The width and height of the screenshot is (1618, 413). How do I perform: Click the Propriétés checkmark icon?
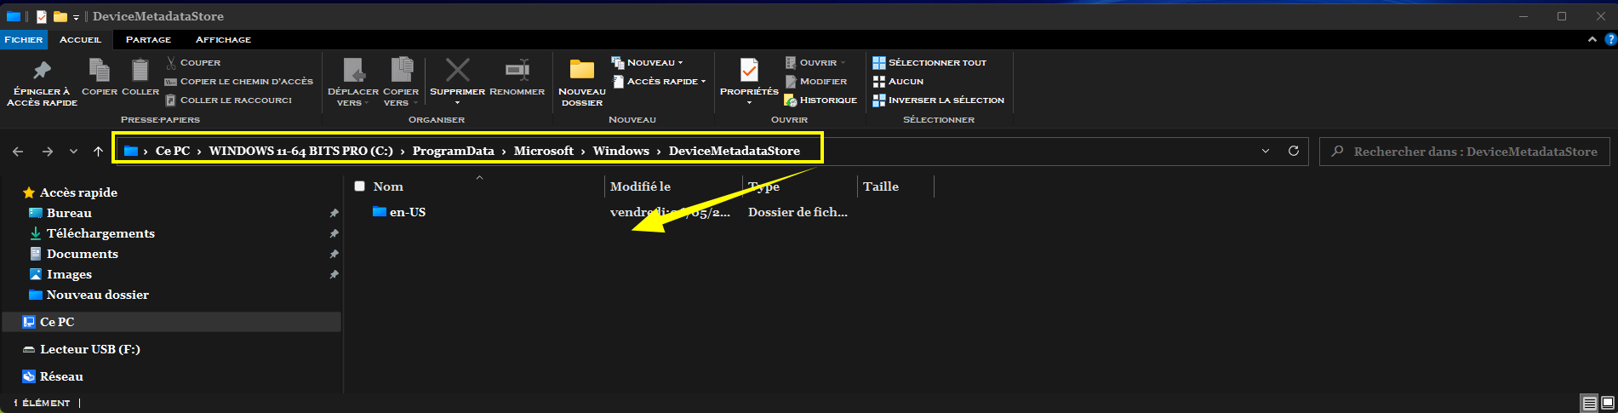tap(749, 70)
